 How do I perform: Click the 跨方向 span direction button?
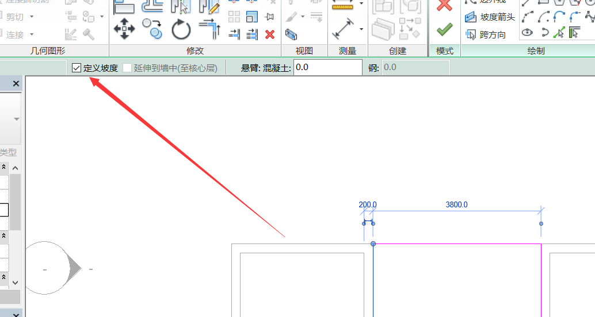pyautogui.click(x=486, y=35)
